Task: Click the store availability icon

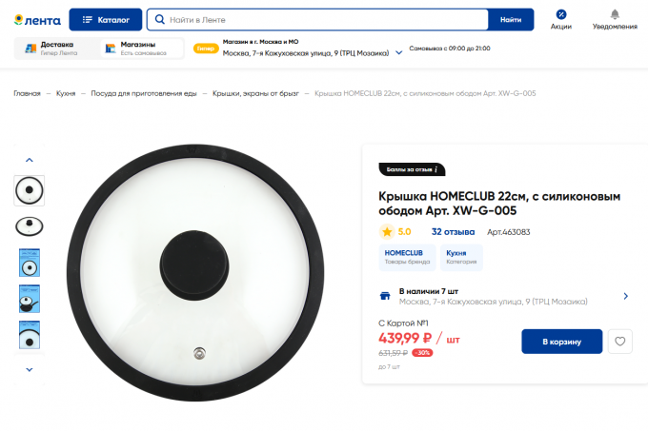Action: [385, 296]
